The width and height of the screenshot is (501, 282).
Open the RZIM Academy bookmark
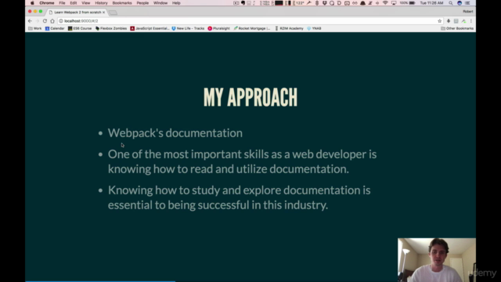pyautogui.click(x=290, y=28)
